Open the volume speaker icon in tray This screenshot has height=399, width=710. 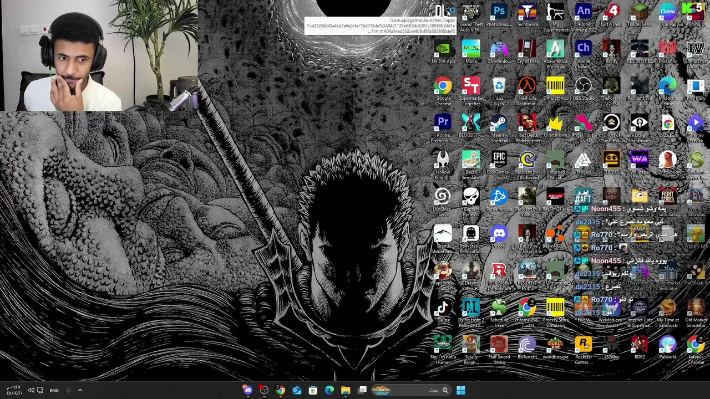pos(31,391)
